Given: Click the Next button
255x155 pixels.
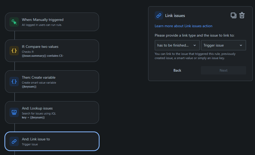Looking at the screenshot, I should (x=223, y=70).
